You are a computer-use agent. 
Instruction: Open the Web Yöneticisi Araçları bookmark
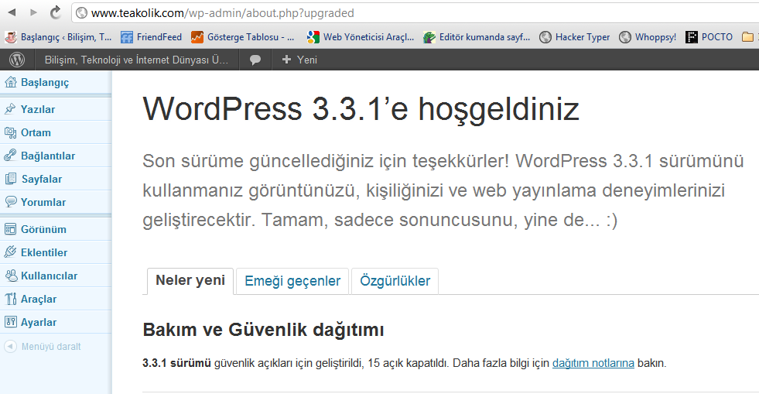(x=361, y=37)
